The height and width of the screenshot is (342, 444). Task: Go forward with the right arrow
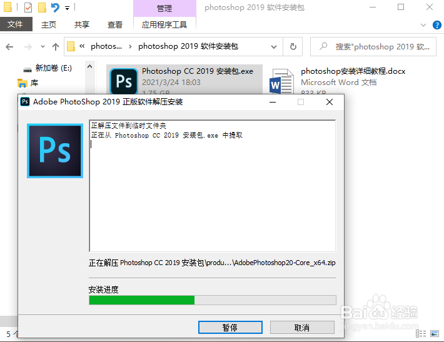pyautogui.click(x=28, y=47)
